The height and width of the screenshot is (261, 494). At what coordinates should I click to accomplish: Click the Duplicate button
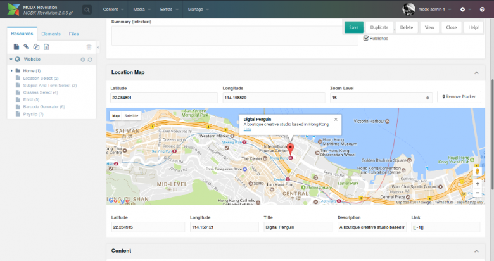(x=379, y=27)
